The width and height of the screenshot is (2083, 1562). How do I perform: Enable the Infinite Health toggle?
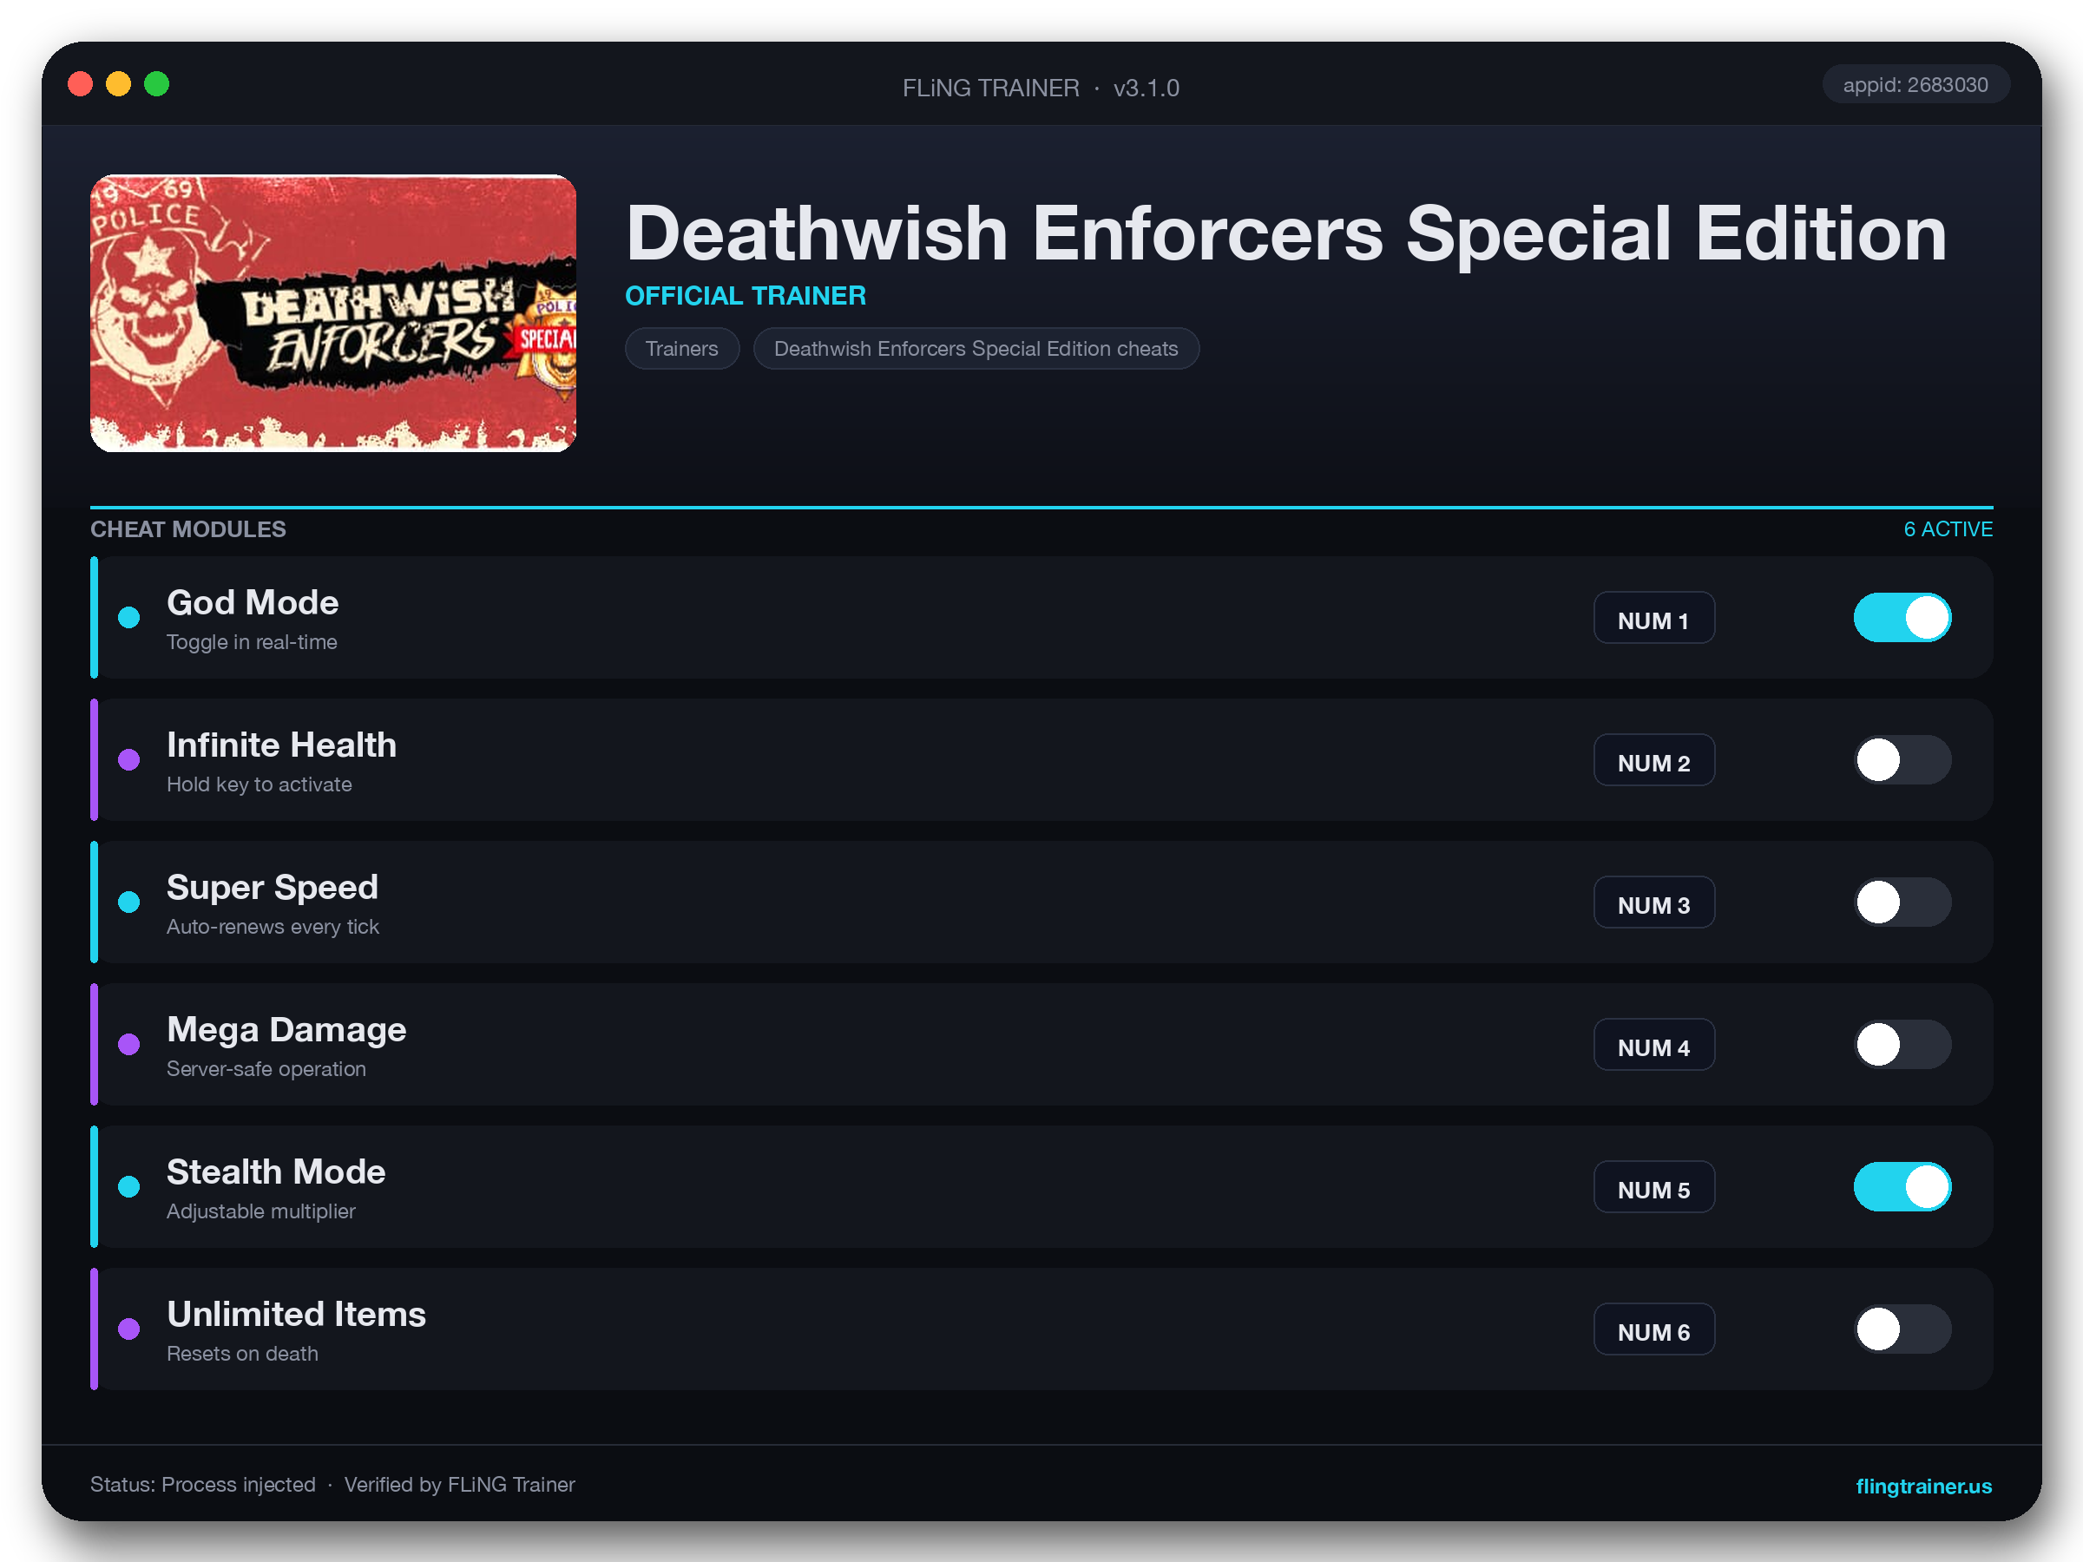[1902, 760]
